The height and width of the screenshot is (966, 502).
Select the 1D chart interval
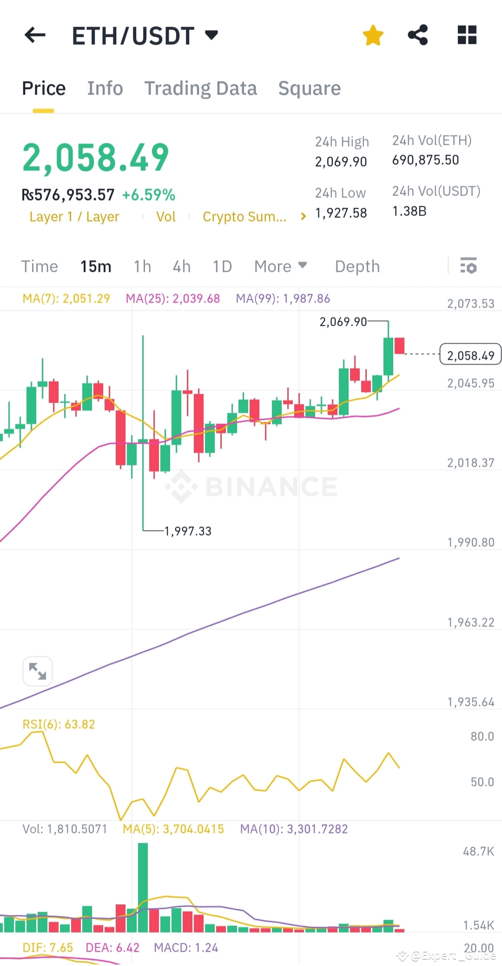222,266
